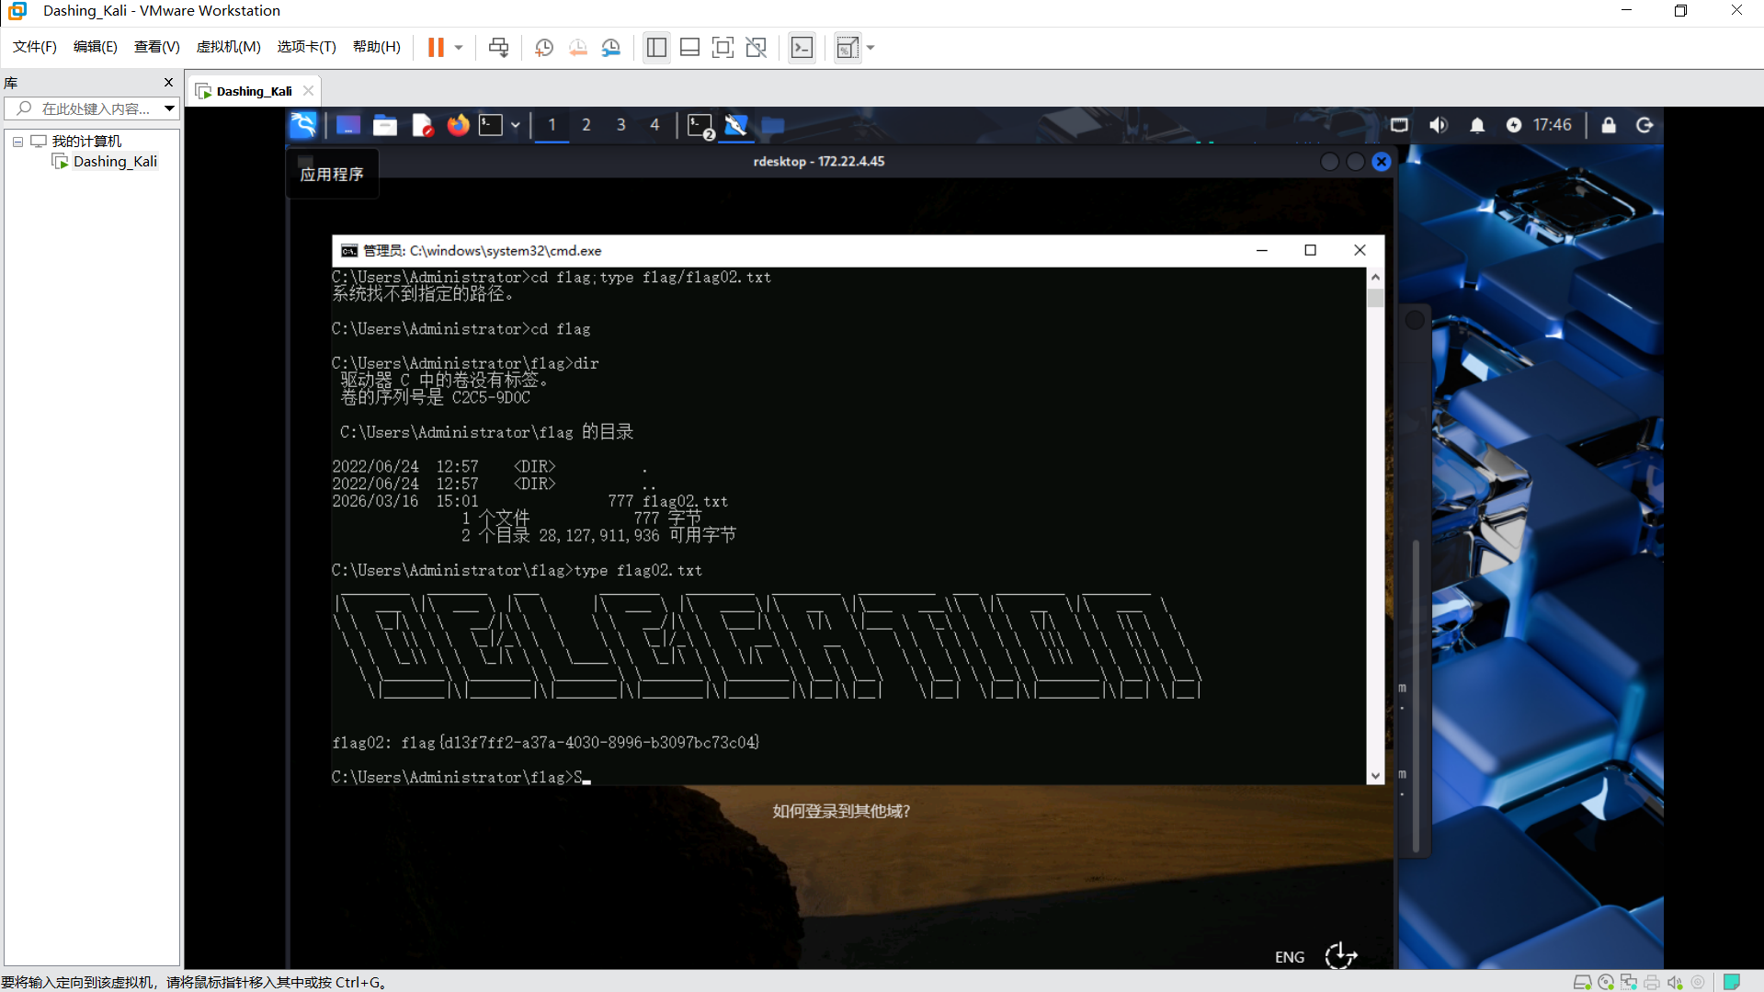Open the dropdown arrow beside pause button
Screen dimensions: 1764x992
click(459, 48)
